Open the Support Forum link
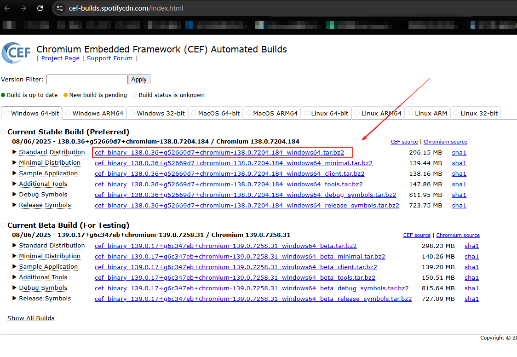The width and height of the screenshot is (517, 357). click(109, 58)
